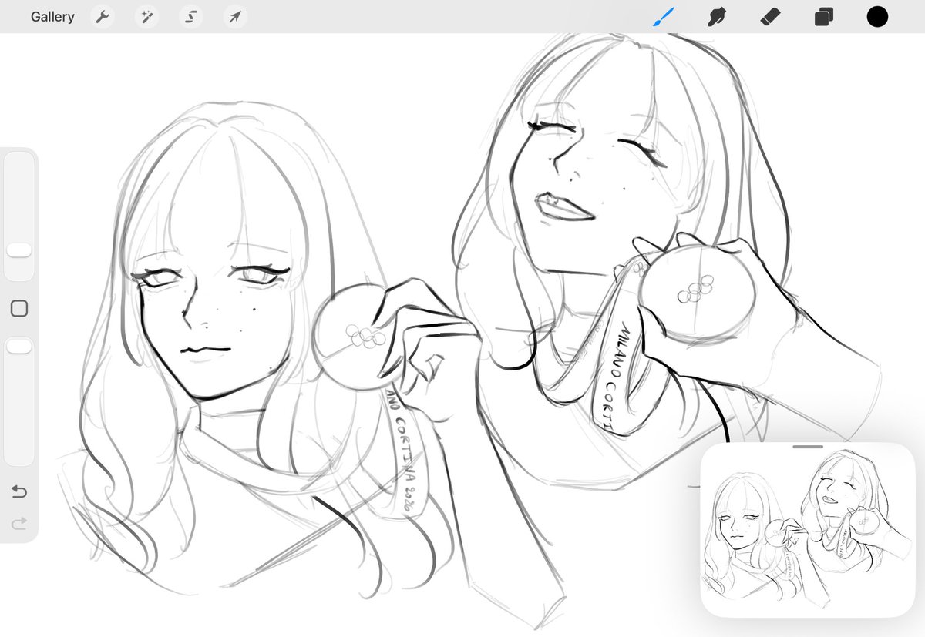Tap the Modify square button on sidebar
This screenshot has width=925, height=637.
tap(19, 308)
